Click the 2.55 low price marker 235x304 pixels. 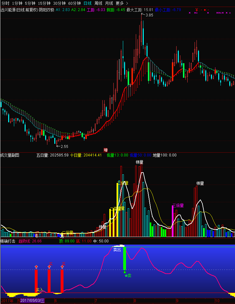[64, 146]
